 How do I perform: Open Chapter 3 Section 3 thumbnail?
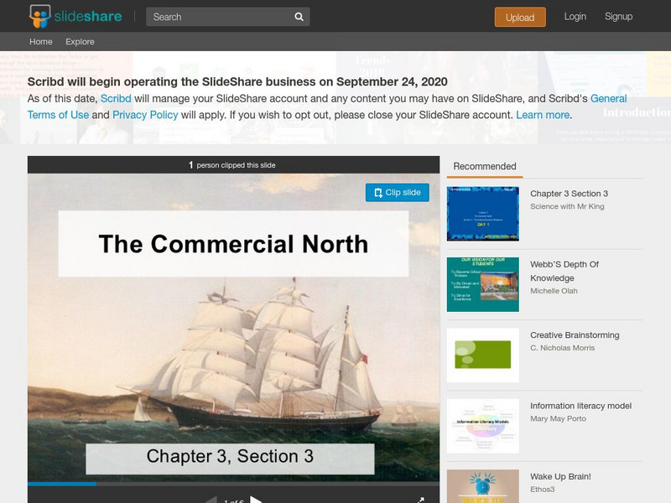tap(483, 214)
